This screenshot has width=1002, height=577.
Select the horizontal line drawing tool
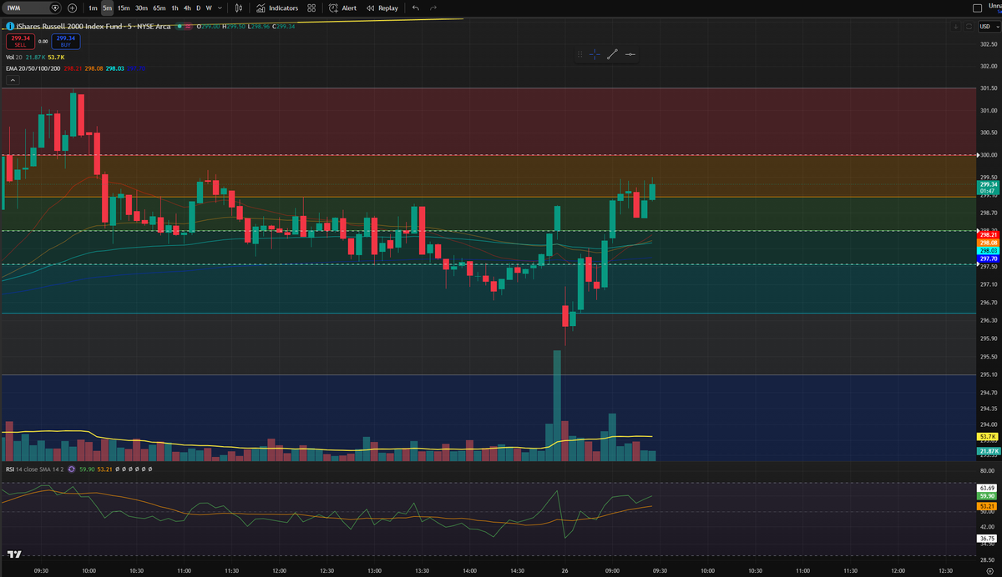630,54
